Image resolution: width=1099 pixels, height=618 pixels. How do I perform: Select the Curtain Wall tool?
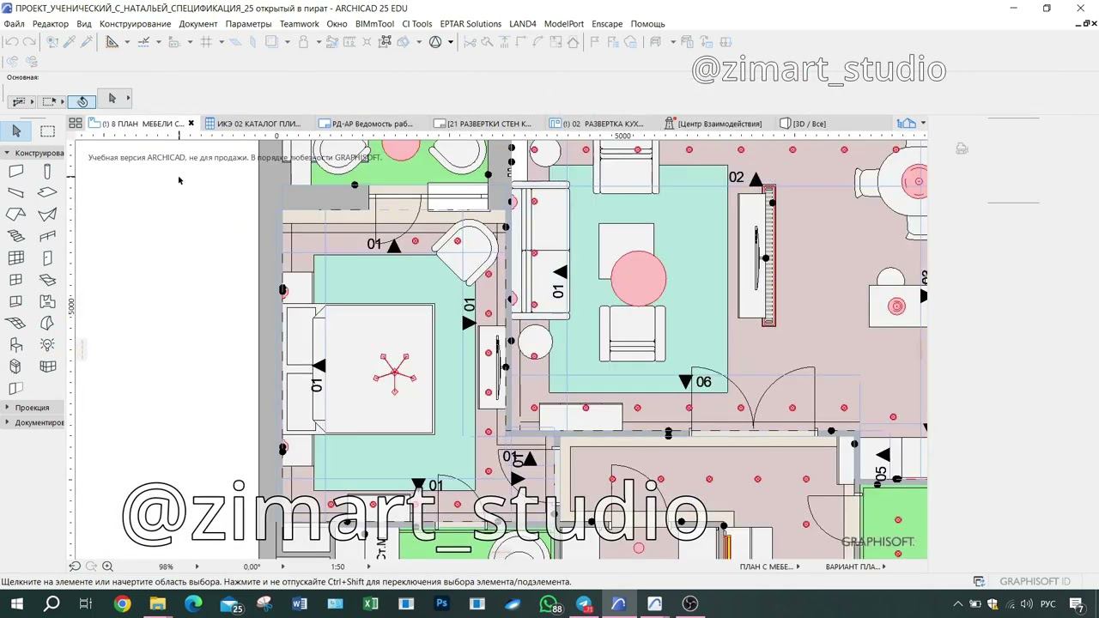pyautogui.click(x=15, y=258)
